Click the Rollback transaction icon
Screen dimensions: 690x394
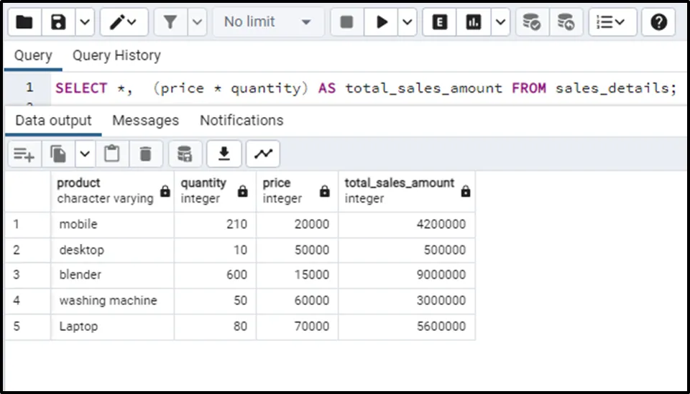(566, 22)
